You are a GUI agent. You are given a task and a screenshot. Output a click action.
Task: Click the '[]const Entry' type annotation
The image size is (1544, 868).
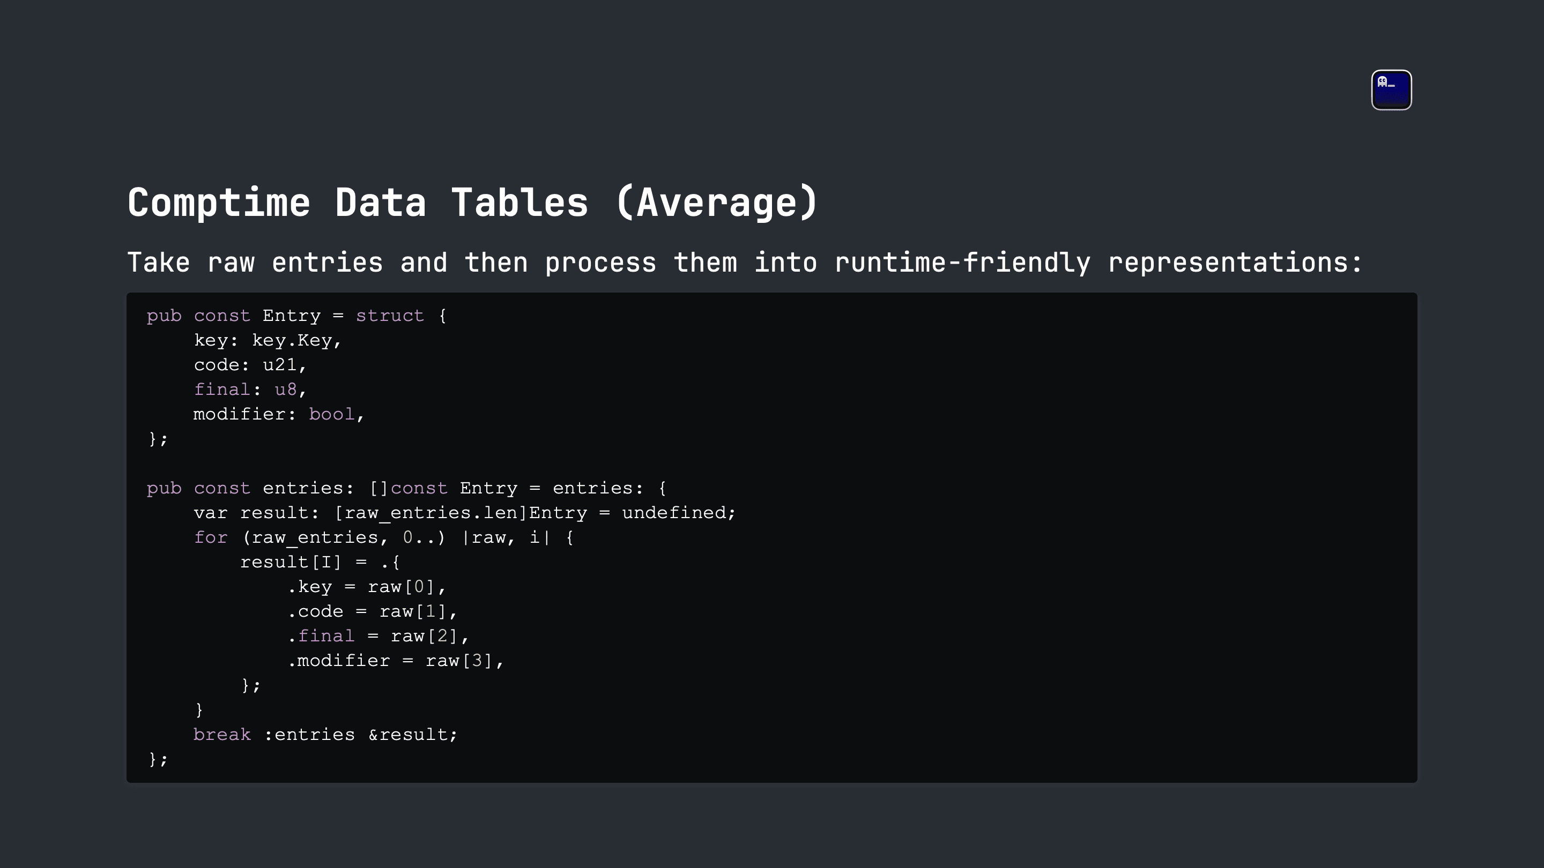click(x=443, y=488)
